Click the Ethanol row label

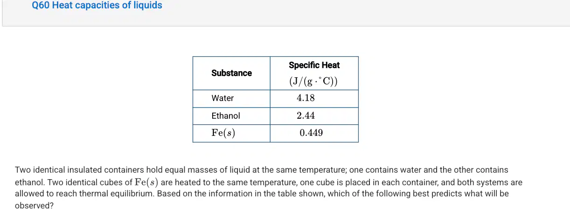click(226, 115)
